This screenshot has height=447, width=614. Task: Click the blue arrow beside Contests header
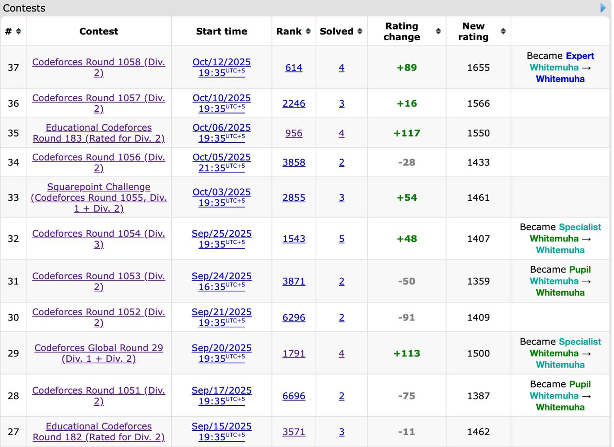603,8
